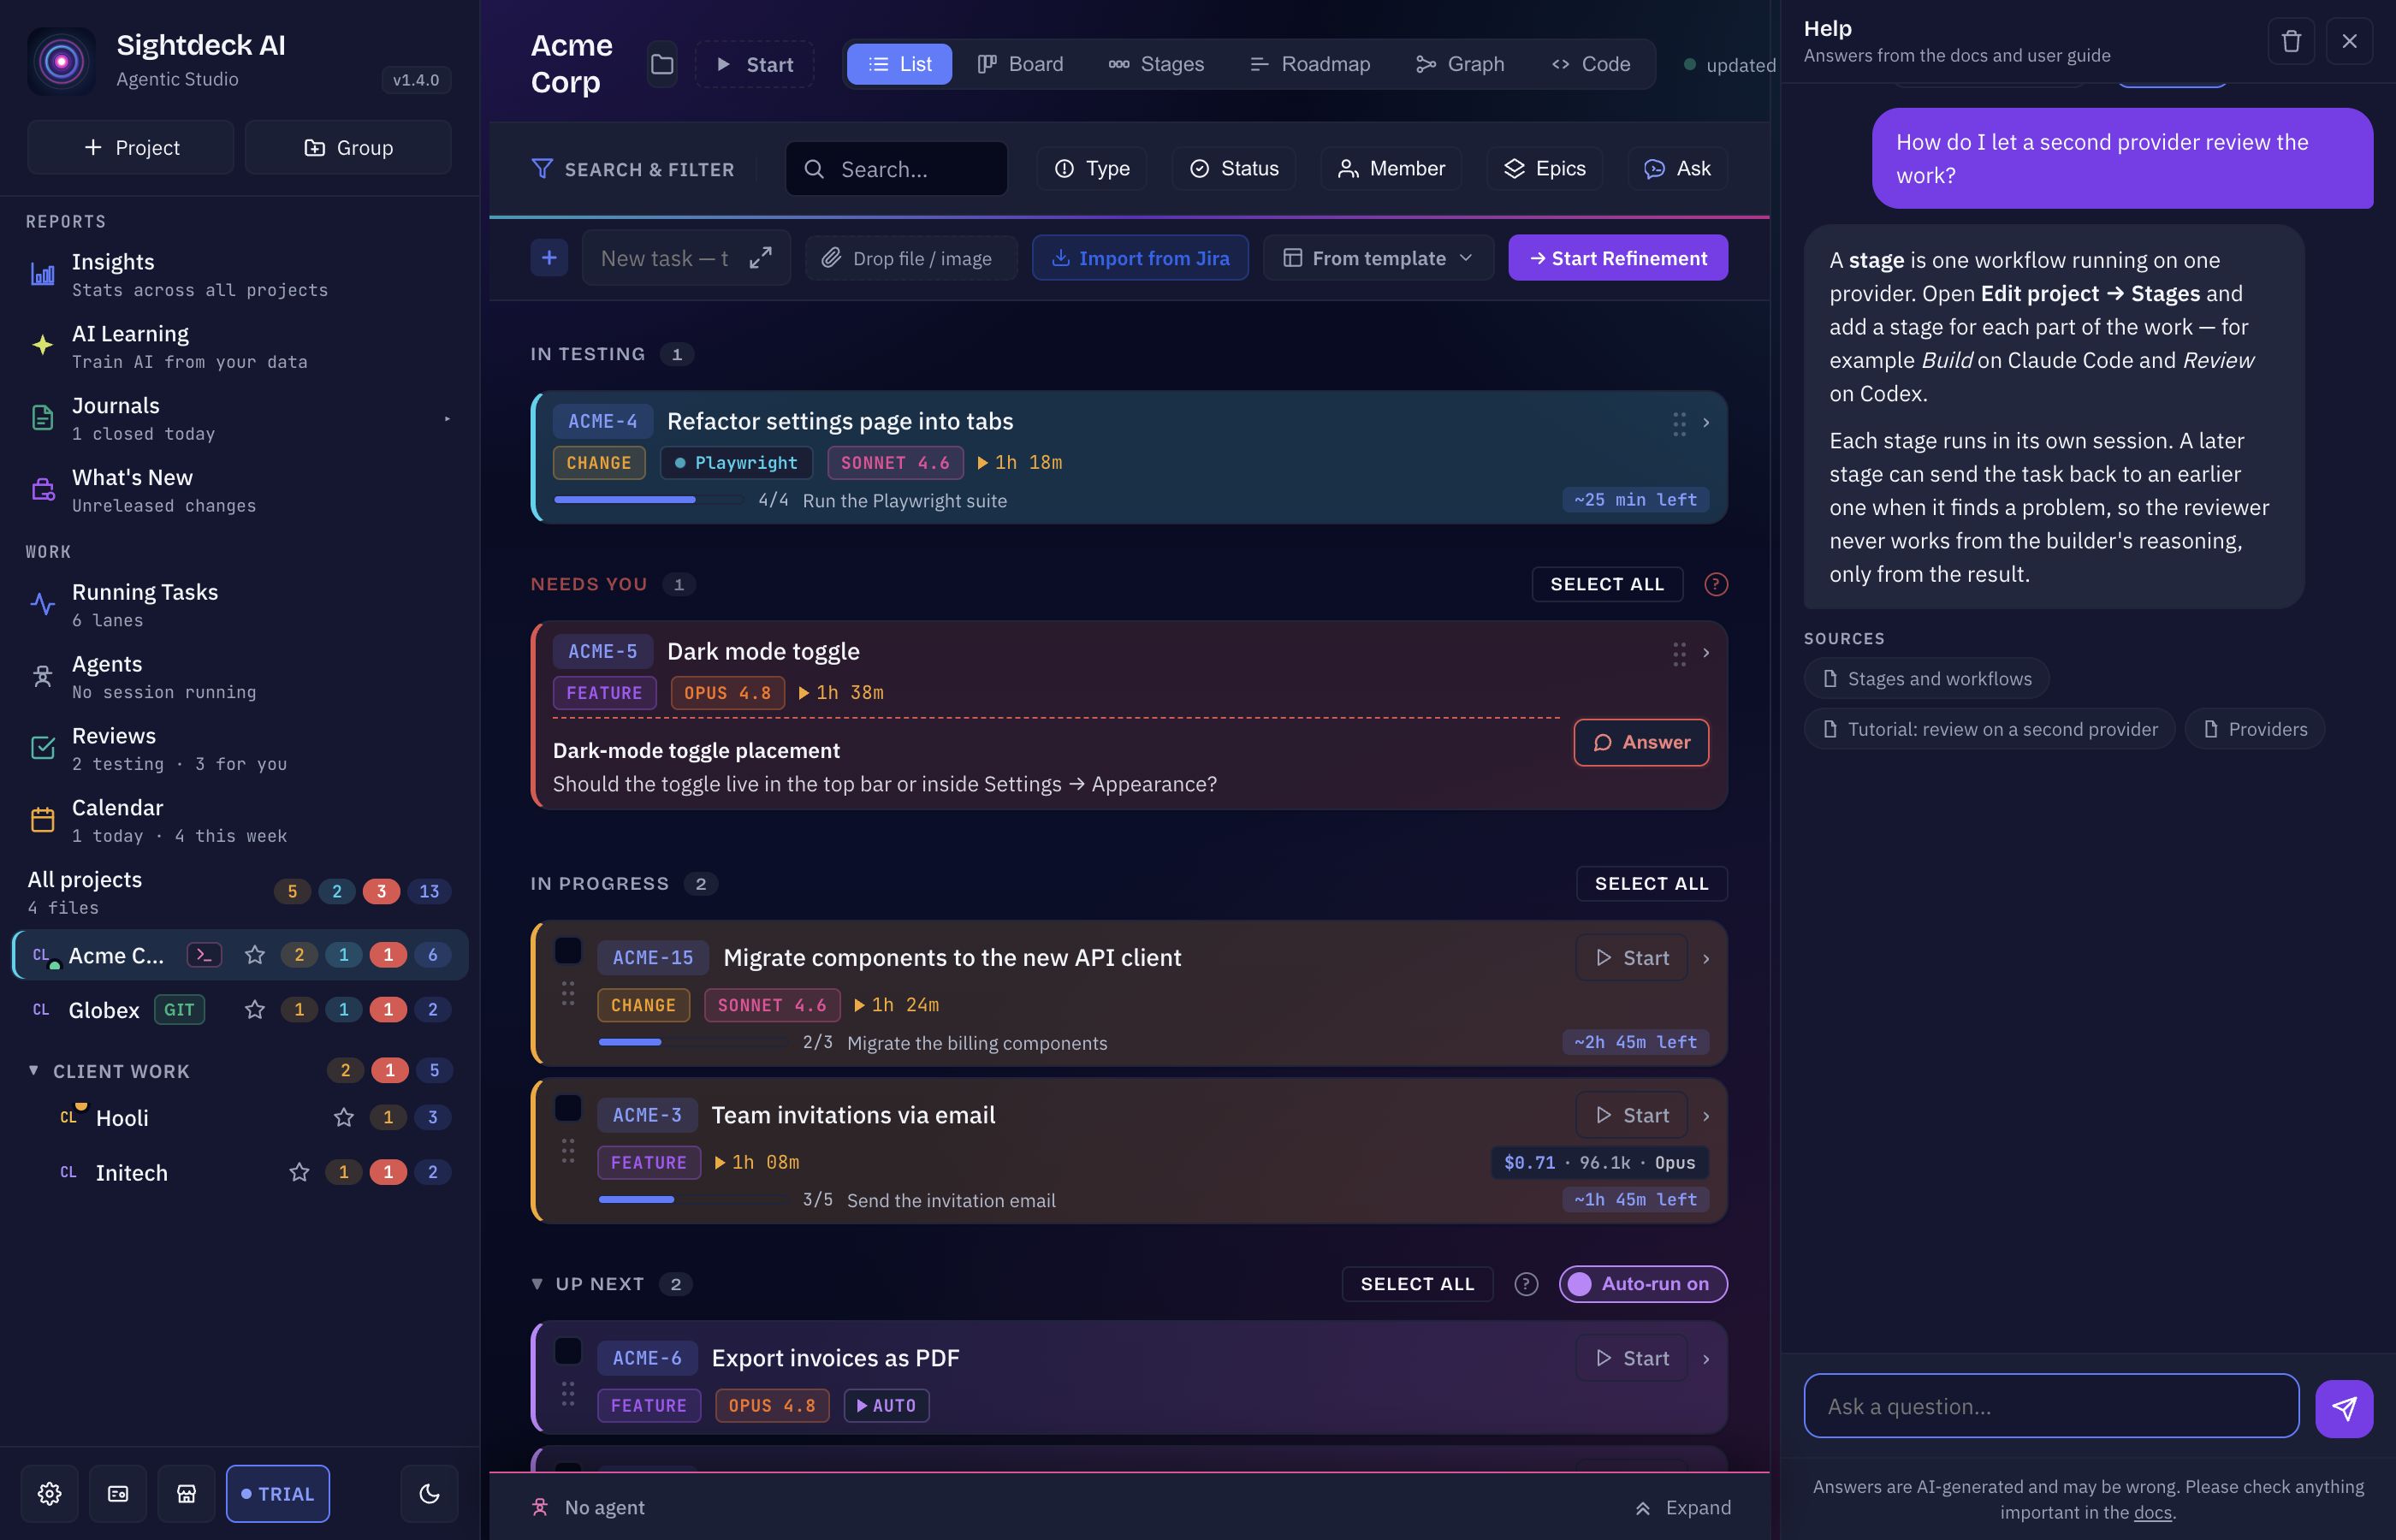Star the Initech project

coord(299,1172)
